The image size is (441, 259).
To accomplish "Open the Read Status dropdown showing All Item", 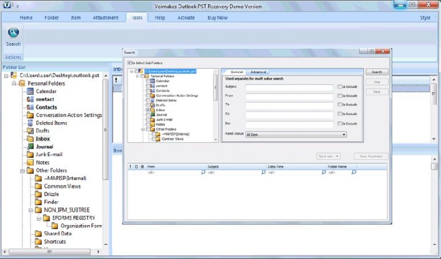I will [x=296, y=135].
